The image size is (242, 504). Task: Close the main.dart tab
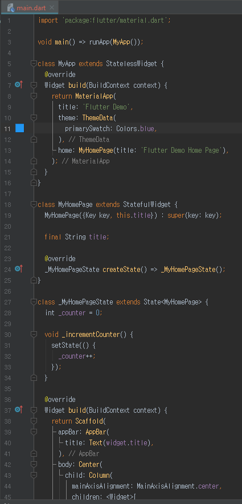tap(52, 7)
